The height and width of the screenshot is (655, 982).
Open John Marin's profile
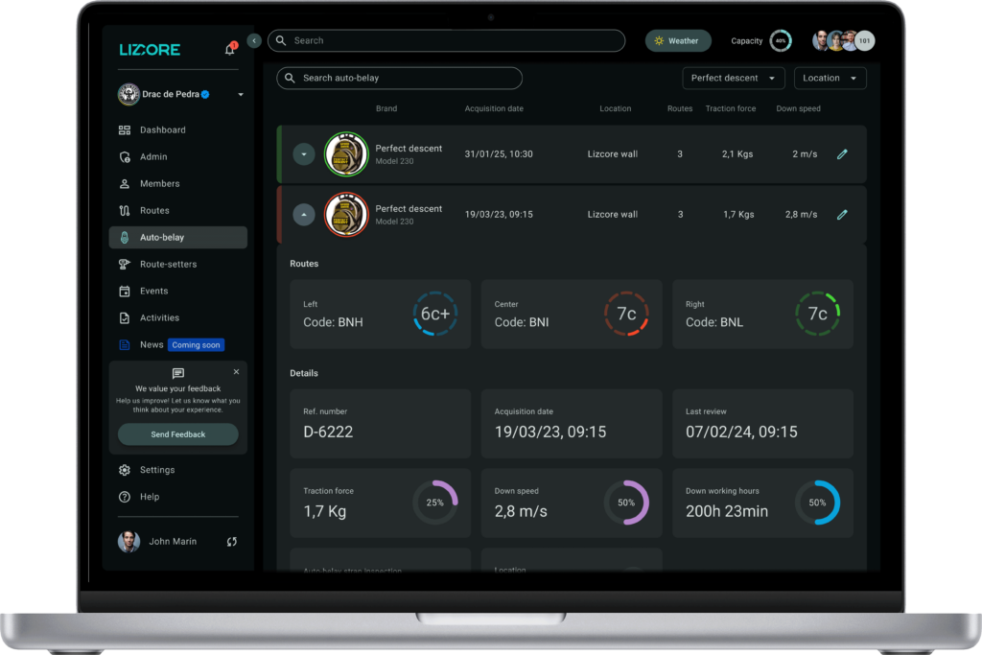click(x=157, y=542)
